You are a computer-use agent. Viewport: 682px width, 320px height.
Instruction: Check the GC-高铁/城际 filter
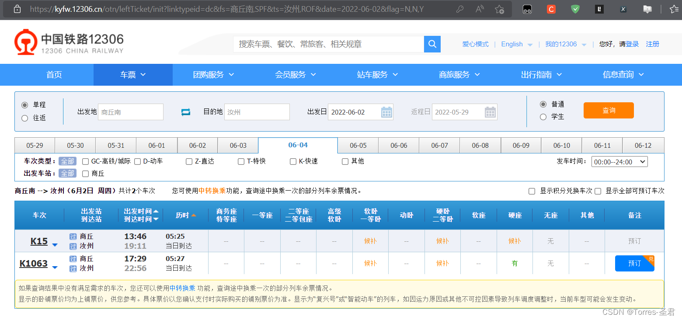[x=86, y=161]
